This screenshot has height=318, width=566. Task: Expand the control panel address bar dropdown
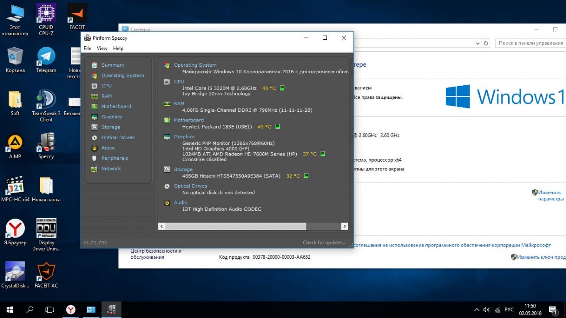point(478,43)
